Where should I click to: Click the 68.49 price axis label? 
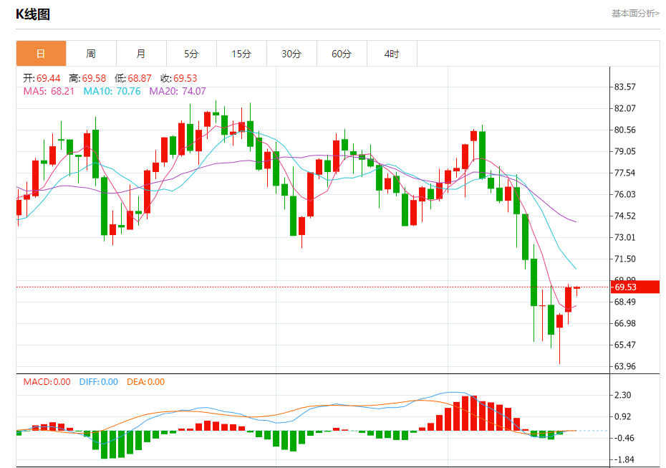tap(625, 302)
